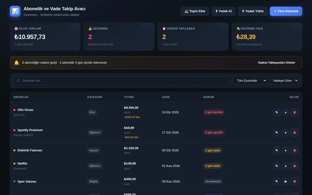
Task: Click Yedek Yükle to restore backup
Action: (253, 11)
